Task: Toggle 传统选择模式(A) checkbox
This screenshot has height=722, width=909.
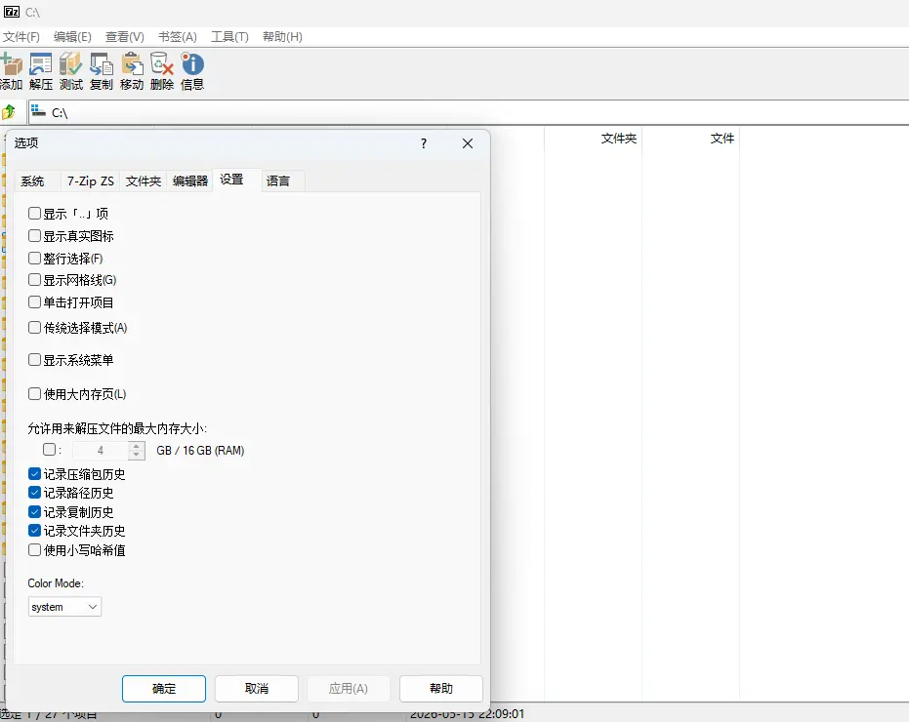Action: 34,328
